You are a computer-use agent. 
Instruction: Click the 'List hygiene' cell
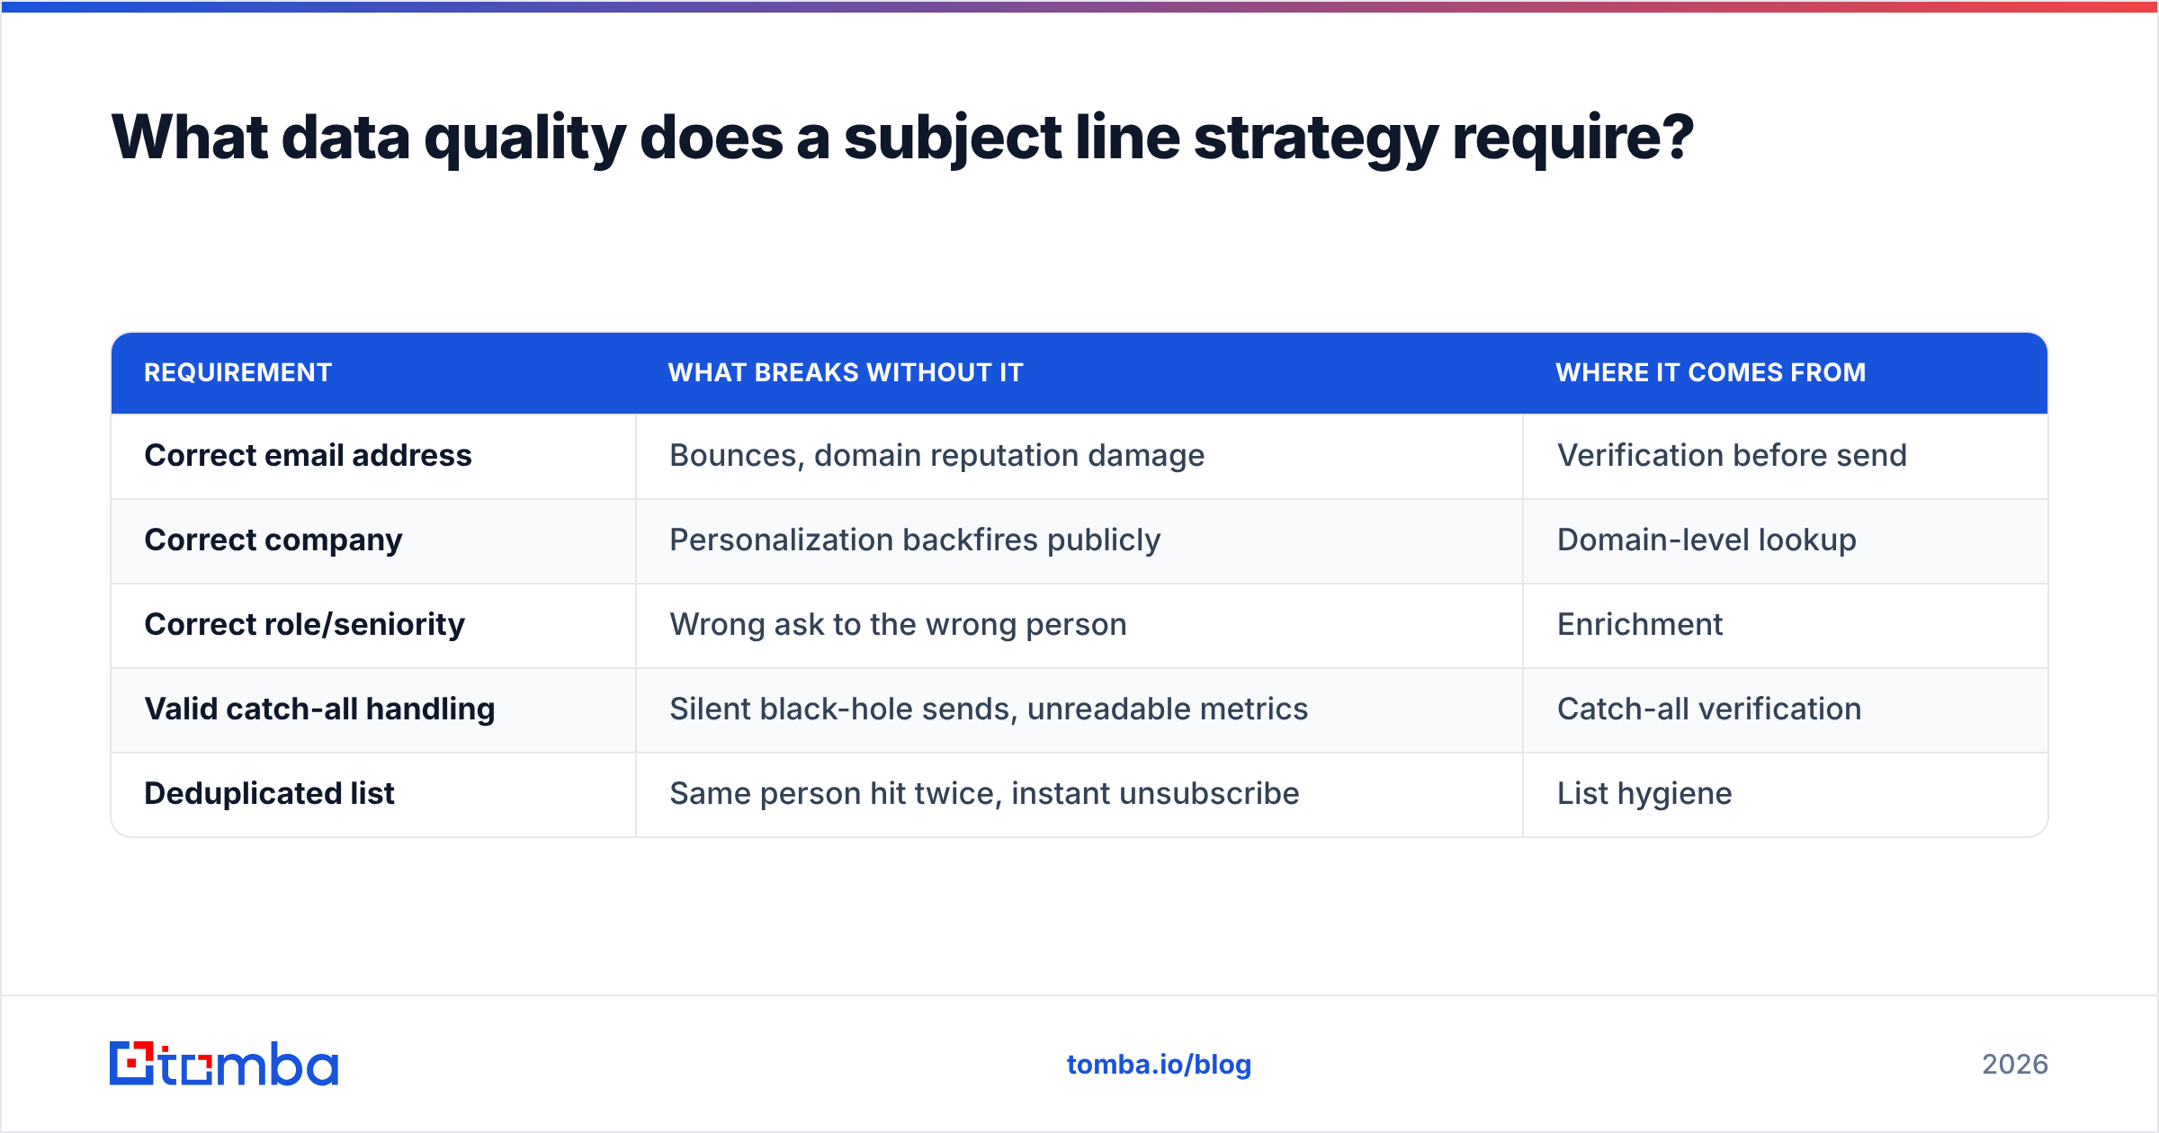click(1786, 794)
